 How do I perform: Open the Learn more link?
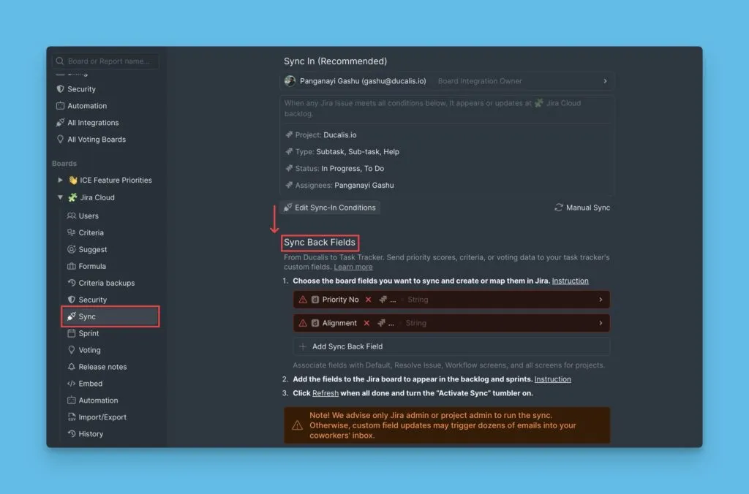[353, 267]
